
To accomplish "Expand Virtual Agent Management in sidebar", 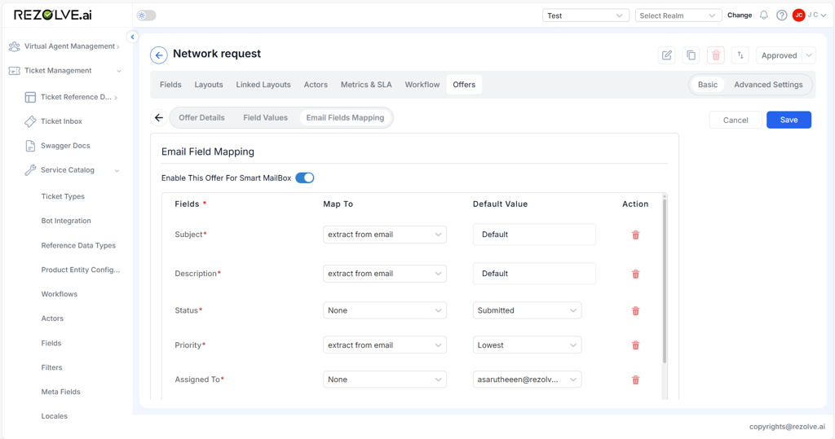I will click(x=64, y=46).
